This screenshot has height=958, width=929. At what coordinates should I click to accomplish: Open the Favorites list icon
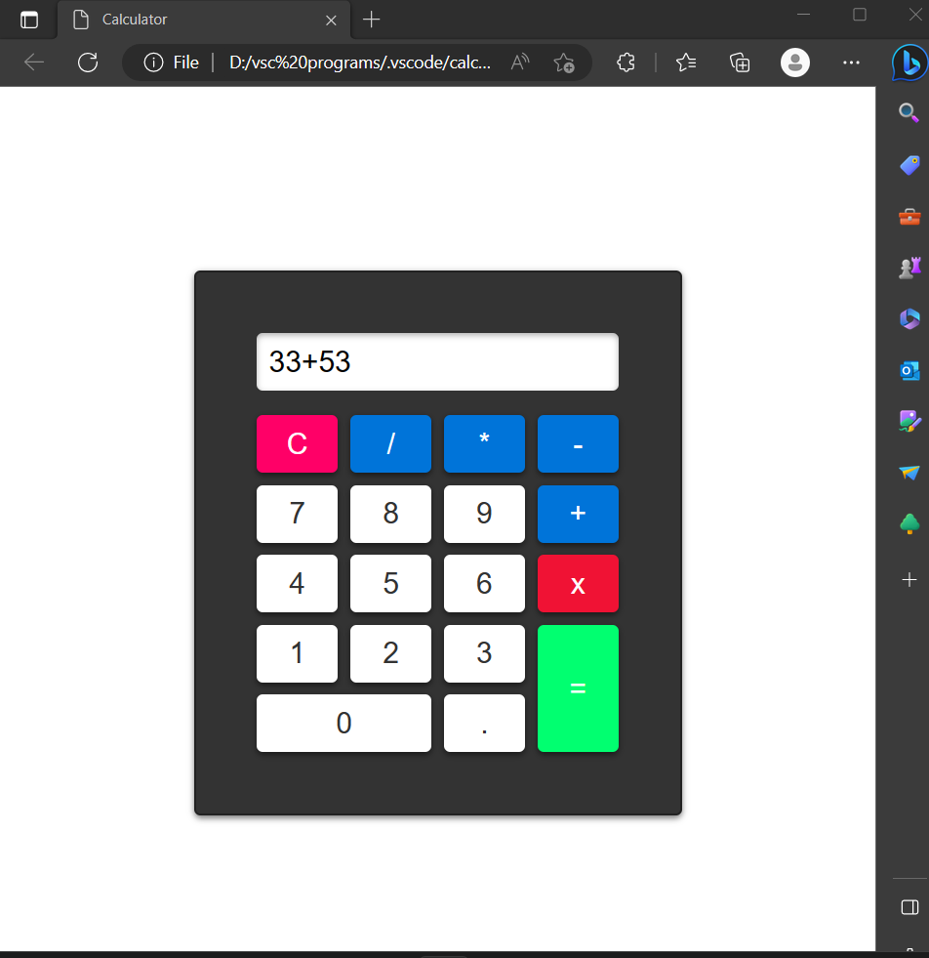[686, 62]
